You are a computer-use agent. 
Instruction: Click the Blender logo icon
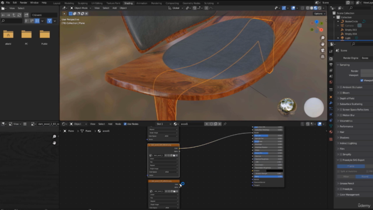[x=2, y=2]
